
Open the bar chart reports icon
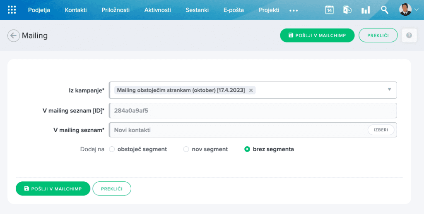[366, 10]
